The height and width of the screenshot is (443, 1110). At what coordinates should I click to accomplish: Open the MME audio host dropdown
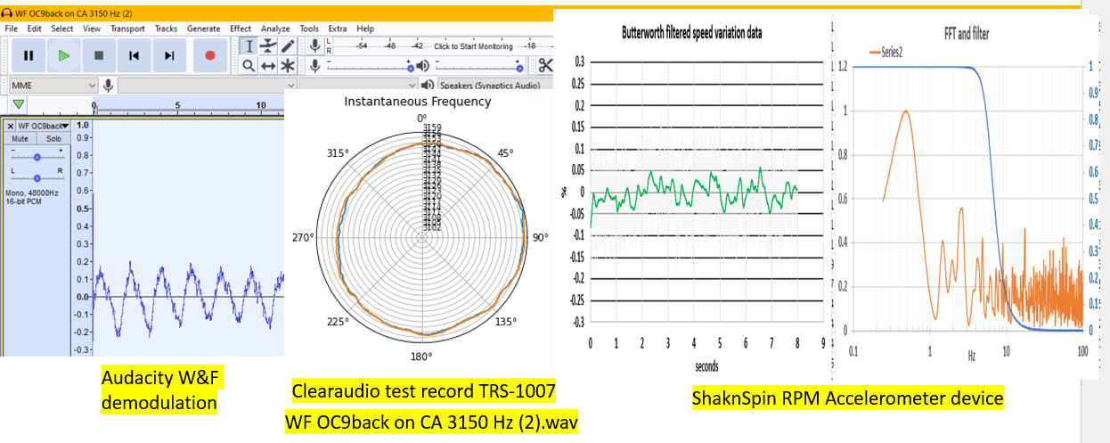(x=52, y=85)
